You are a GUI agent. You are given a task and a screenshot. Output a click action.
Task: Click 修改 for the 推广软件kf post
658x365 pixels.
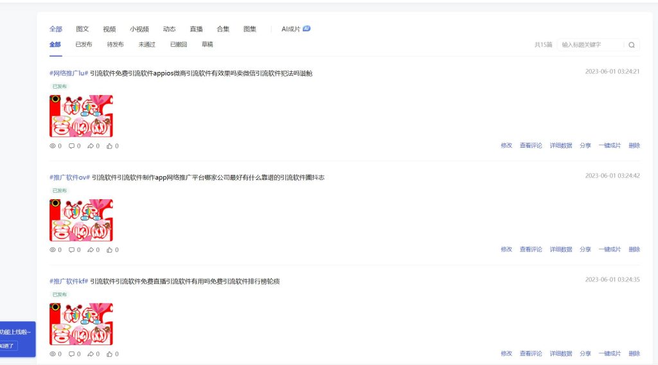pyautogui.click(x=506, y=353)
